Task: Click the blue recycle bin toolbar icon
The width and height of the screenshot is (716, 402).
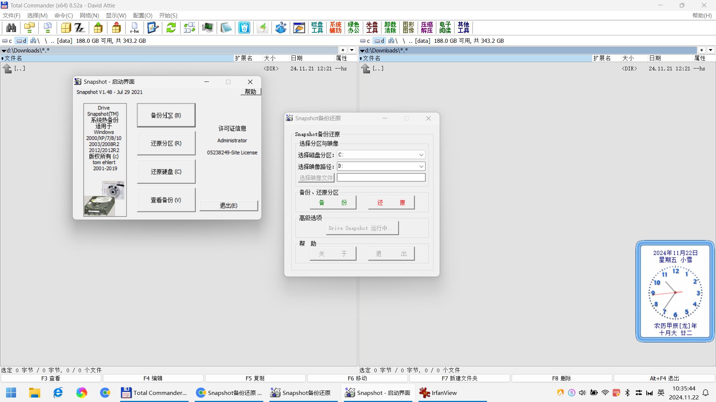Action: [x=244, y=28]
